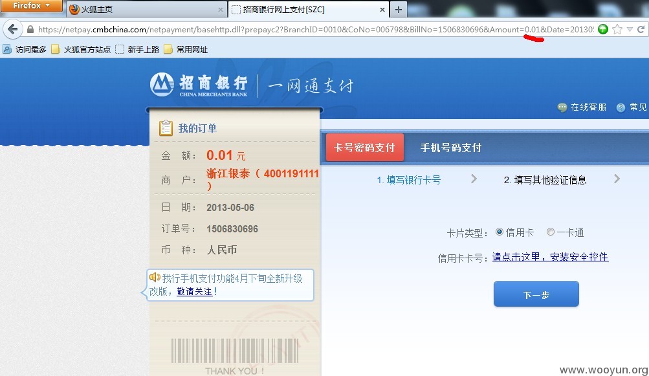Click the order number 1506830696

coord(232,229)
